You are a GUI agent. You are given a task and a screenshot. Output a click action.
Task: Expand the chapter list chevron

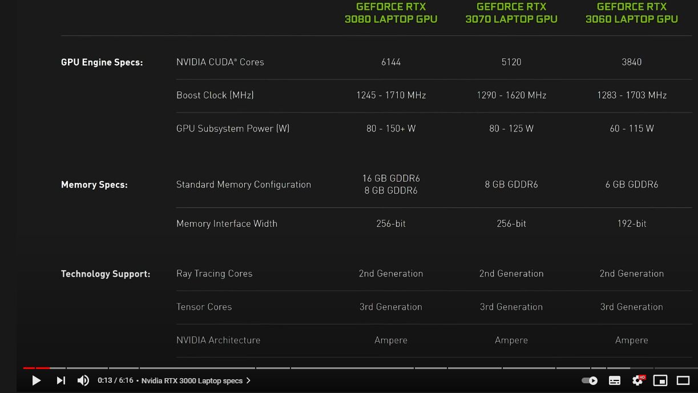pyautogui.click(x=248, y=380)
